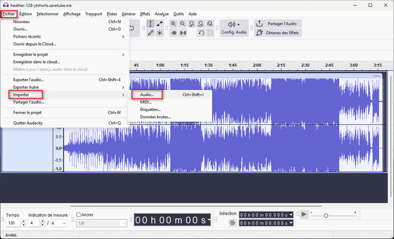Choose MIDI... in Importer submenu
The height and width of the screenshot is (239, 394).
tap(170, 102)
